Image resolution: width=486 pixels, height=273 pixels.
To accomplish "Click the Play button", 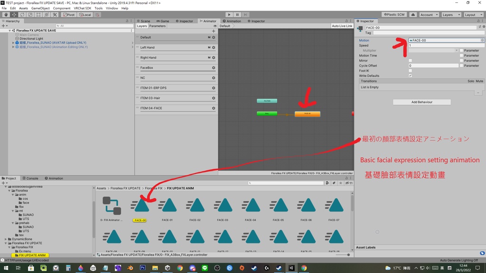I will tap(229, 15).
